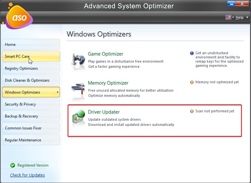Click the Game Optimizer title link
The image size is (251, 183).
(106, 54)
